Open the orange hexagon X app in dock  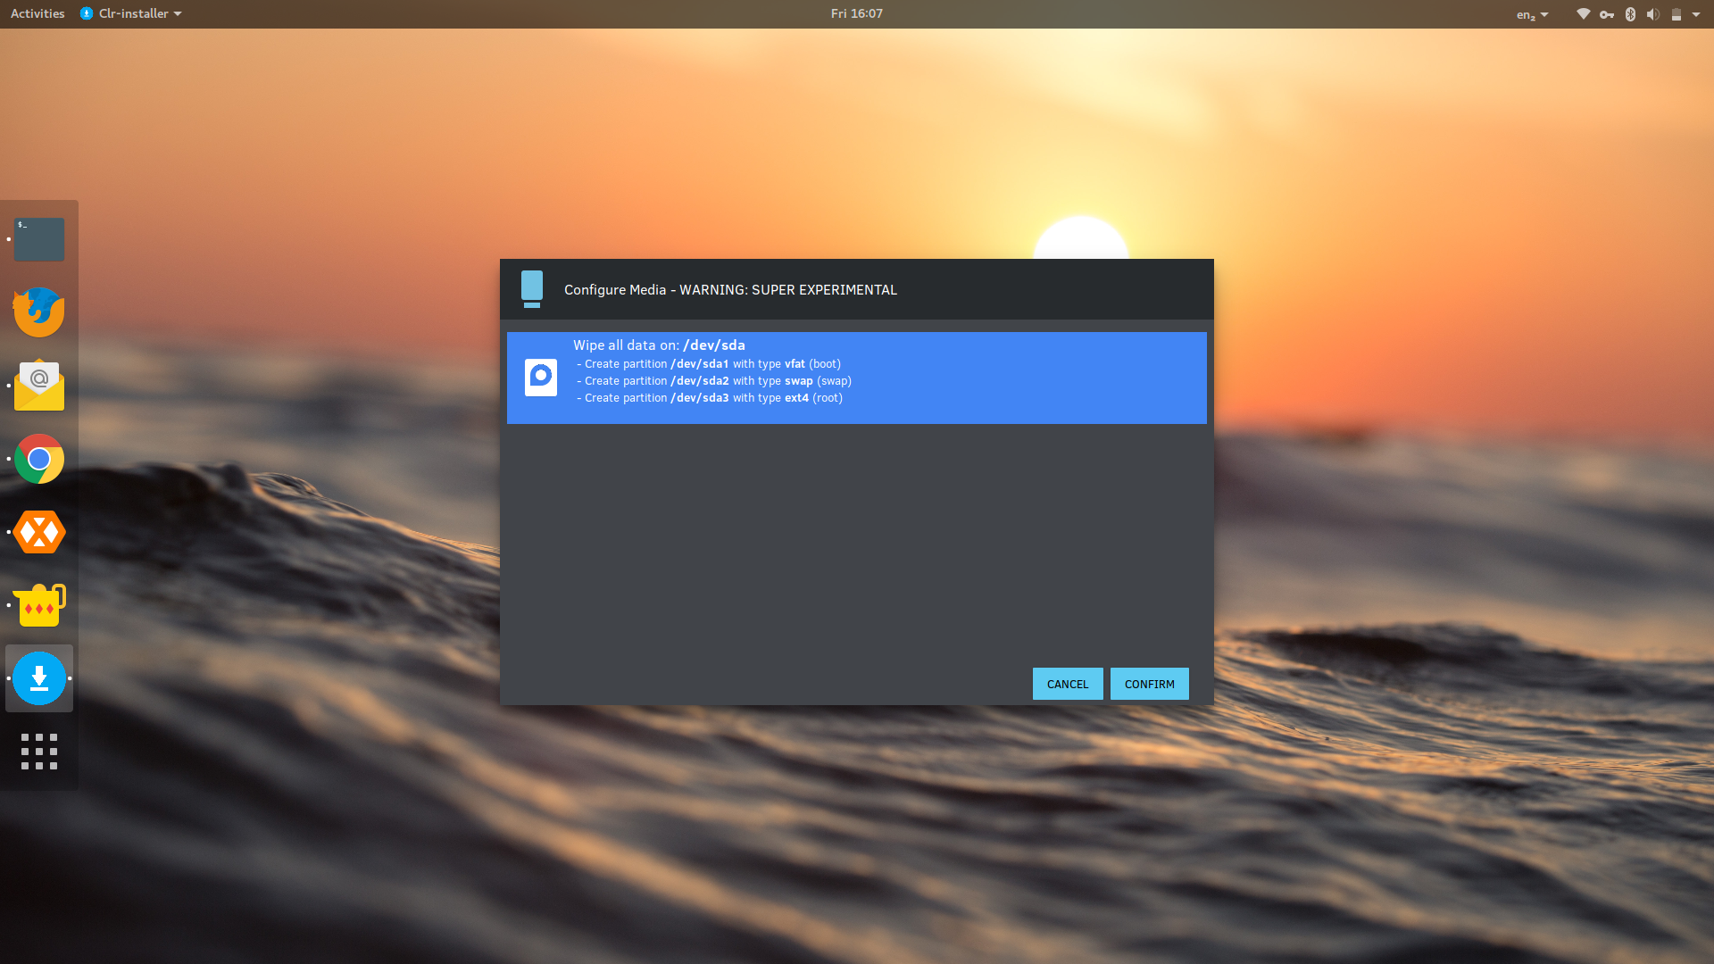(x=39, y=532)
